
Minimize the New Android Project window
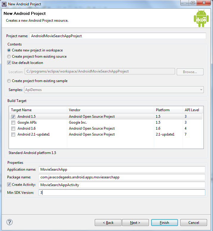pyautogui.click(x=185, y=3)
